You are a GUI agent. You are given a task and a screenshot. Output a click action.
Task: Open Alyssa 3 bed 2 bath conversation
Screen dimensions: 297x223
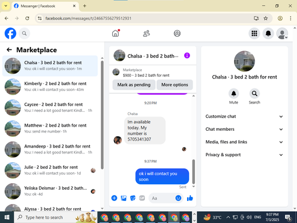point(50,207)
